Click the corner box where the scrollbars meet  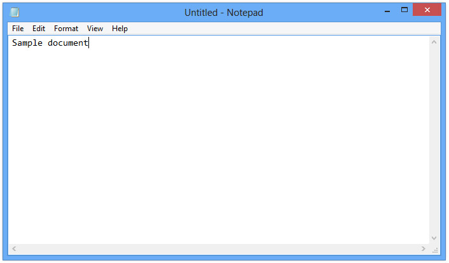click(x=434, y=249)
